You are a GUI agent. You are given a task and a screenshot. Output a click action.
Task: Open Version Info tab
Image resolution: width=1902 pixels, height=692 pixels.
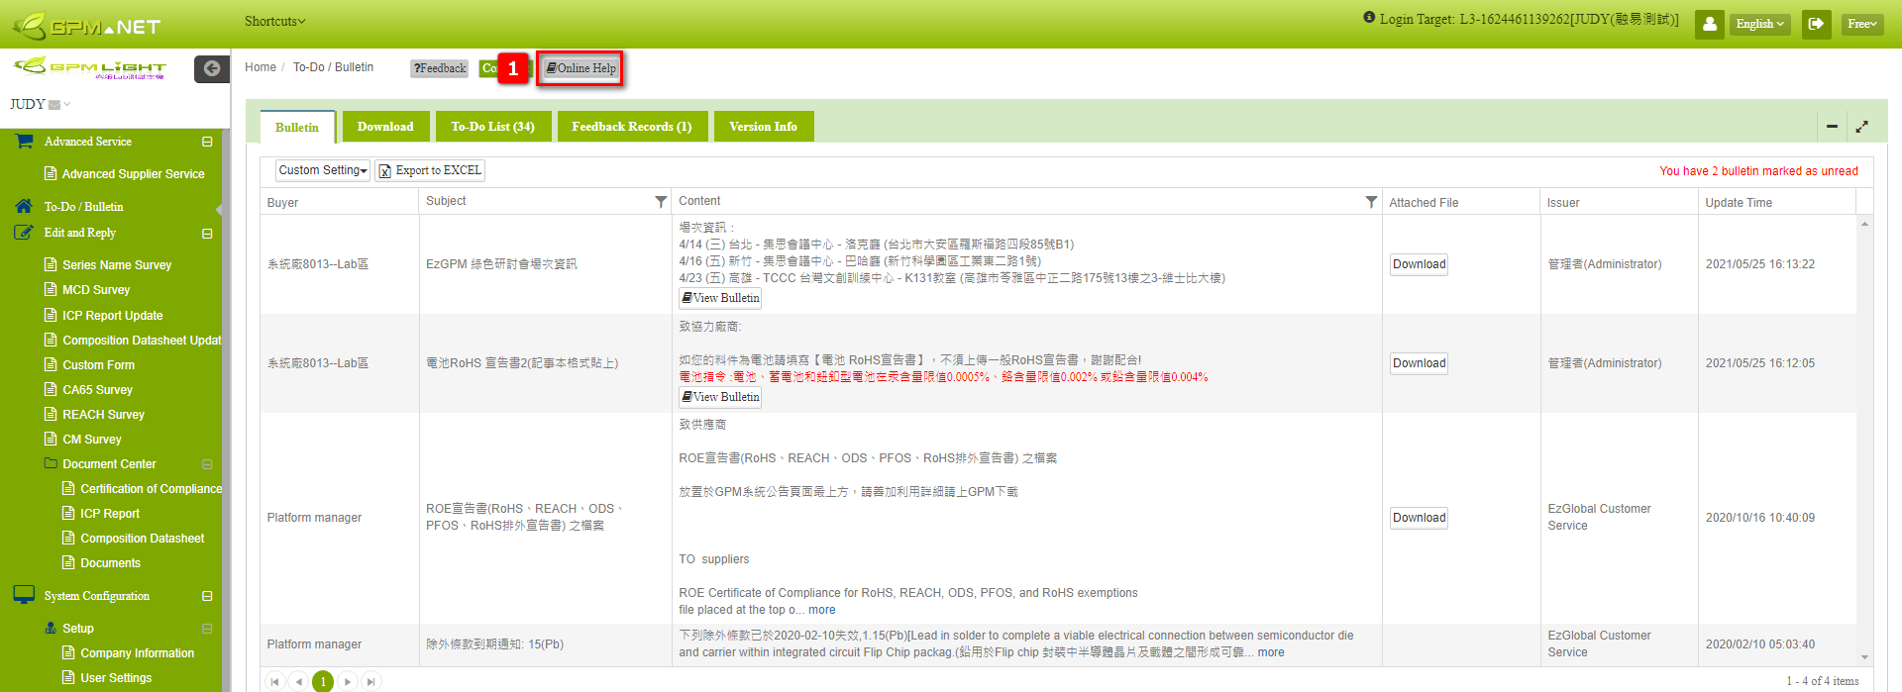tap(763, 127)
